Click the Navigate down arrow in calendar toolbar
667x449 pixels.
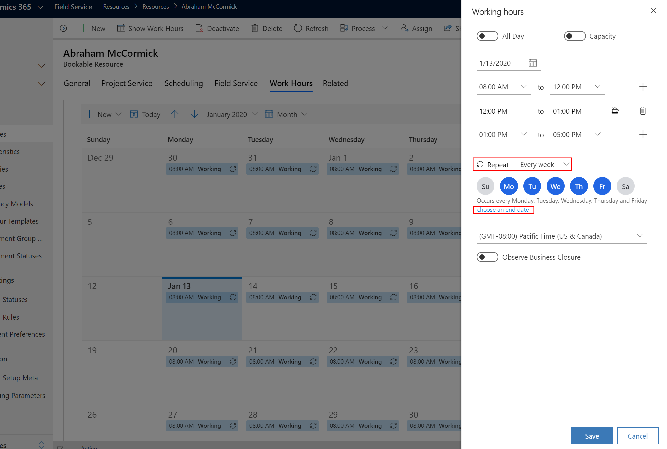point(195,114)
